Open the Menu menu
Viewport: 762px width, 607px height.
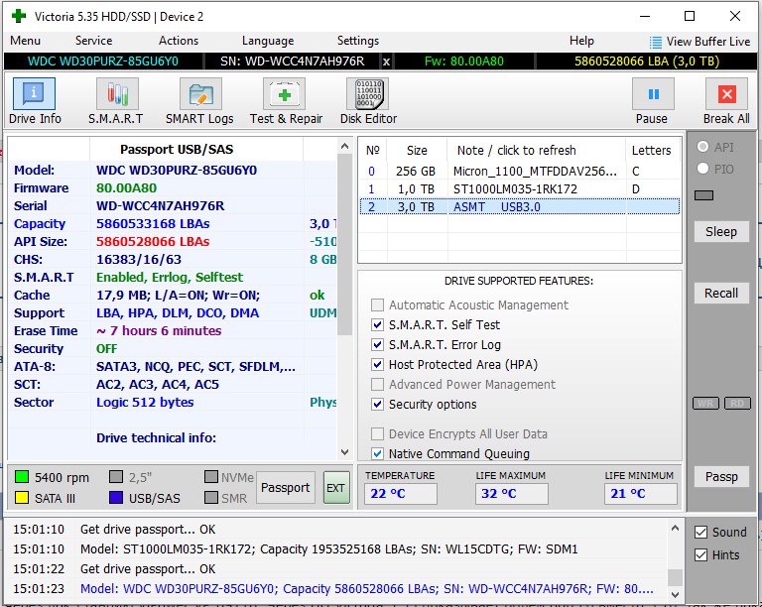[x=25, y=41]
